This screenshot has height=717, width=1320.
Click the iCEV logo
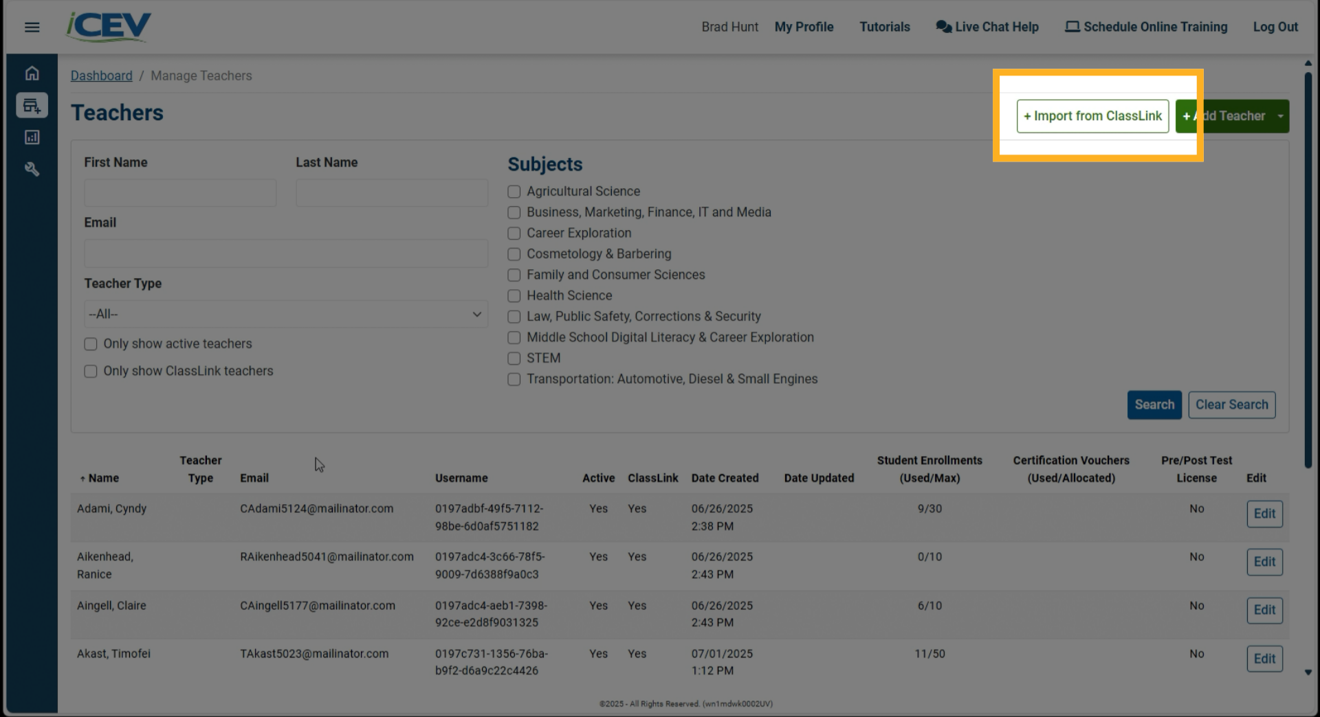pos(108,26)
